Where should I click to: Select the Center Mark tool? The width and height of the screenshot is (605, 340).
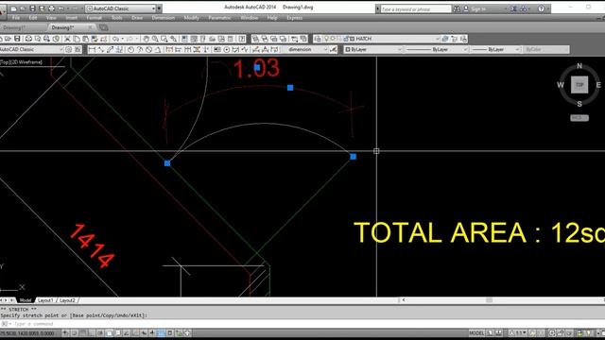[x=227, y=49]
